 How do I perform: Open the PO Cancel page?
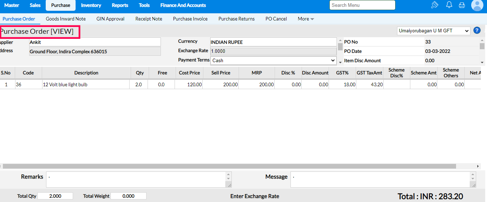click(x=276, y=19)
